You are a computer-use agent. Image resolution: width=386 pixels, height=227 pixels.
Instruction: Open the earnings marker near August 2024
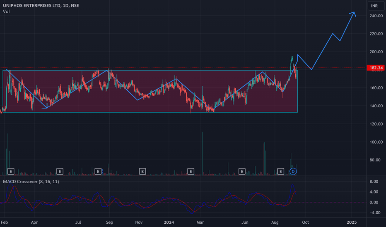pyautogui.click(x=281, y=171)
